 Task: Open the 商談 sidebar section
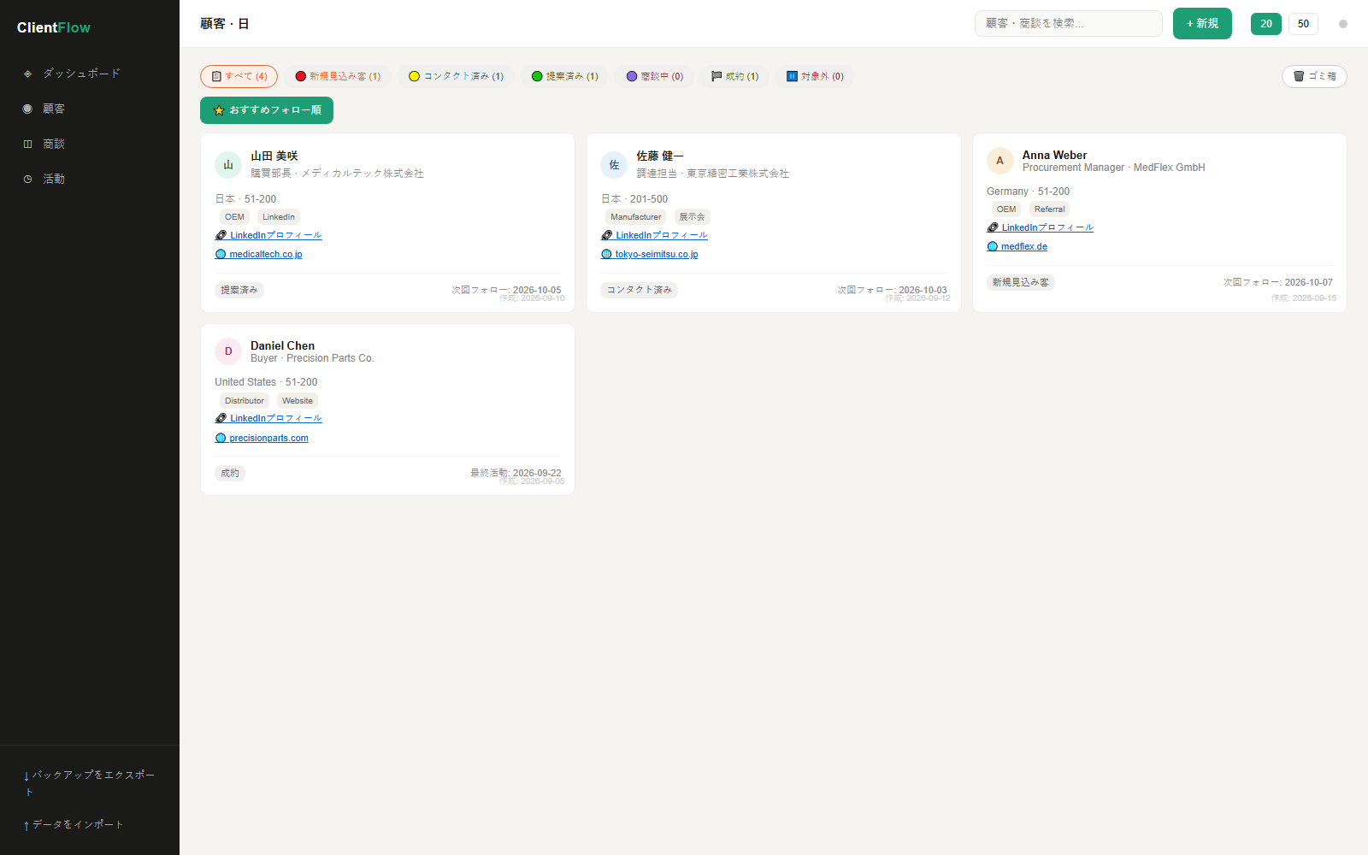(x=90, y=144)
